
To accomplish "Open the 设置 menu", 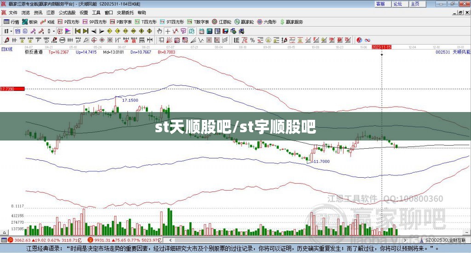I will [x=84, y=12].
